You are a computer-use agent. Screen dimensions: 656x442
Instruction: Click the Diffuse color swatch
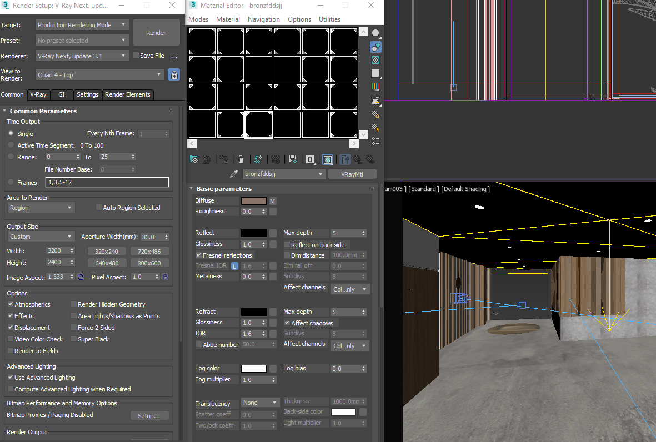pos(253,201)
